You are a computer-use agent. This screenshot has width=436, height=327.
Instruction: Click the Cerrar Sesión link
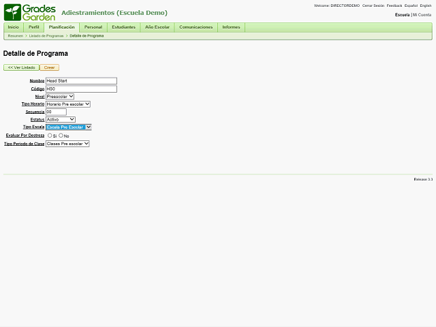coord(373,5)
